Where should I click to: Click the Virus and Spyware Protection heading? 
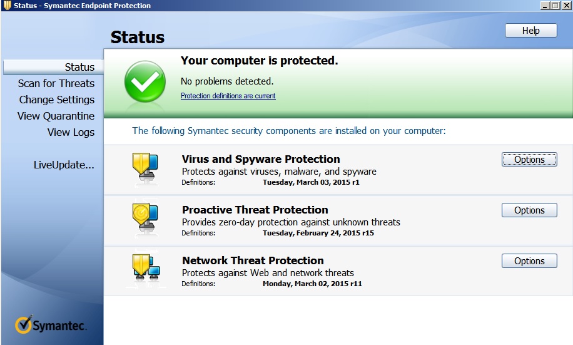(261, 159)
